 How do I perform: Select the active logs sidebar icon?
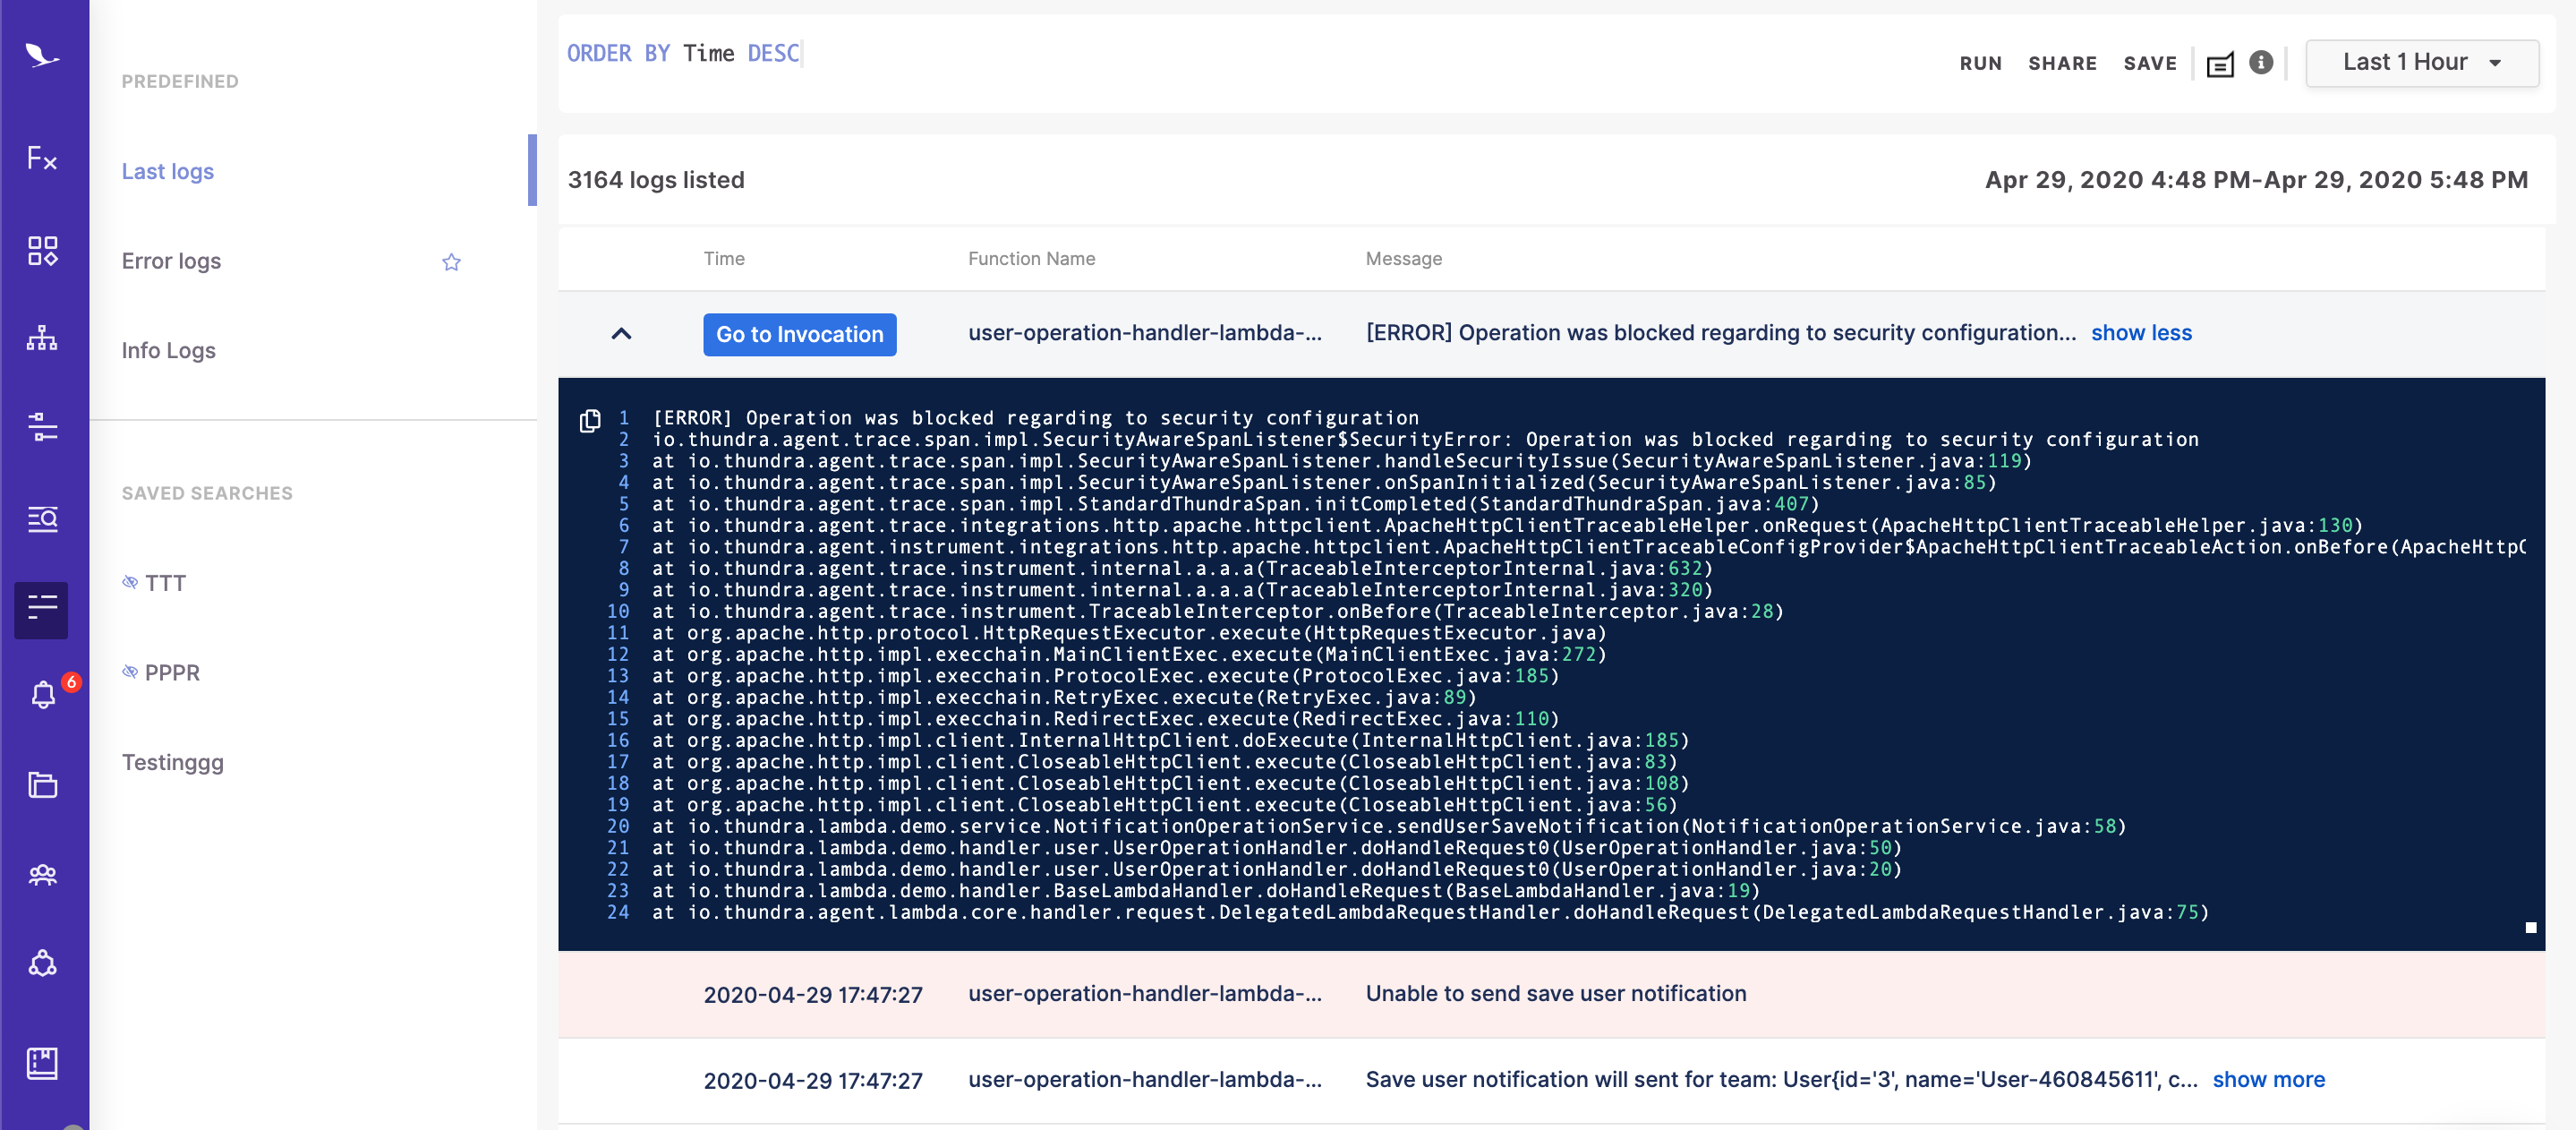pos(41,609)
